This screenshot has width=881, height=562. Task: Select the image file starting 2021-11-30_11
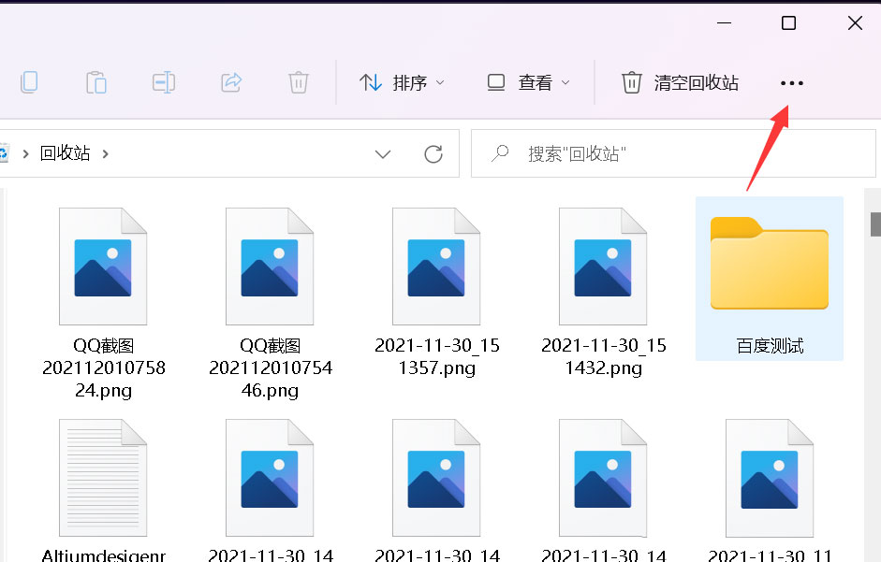tap(770, 477)
